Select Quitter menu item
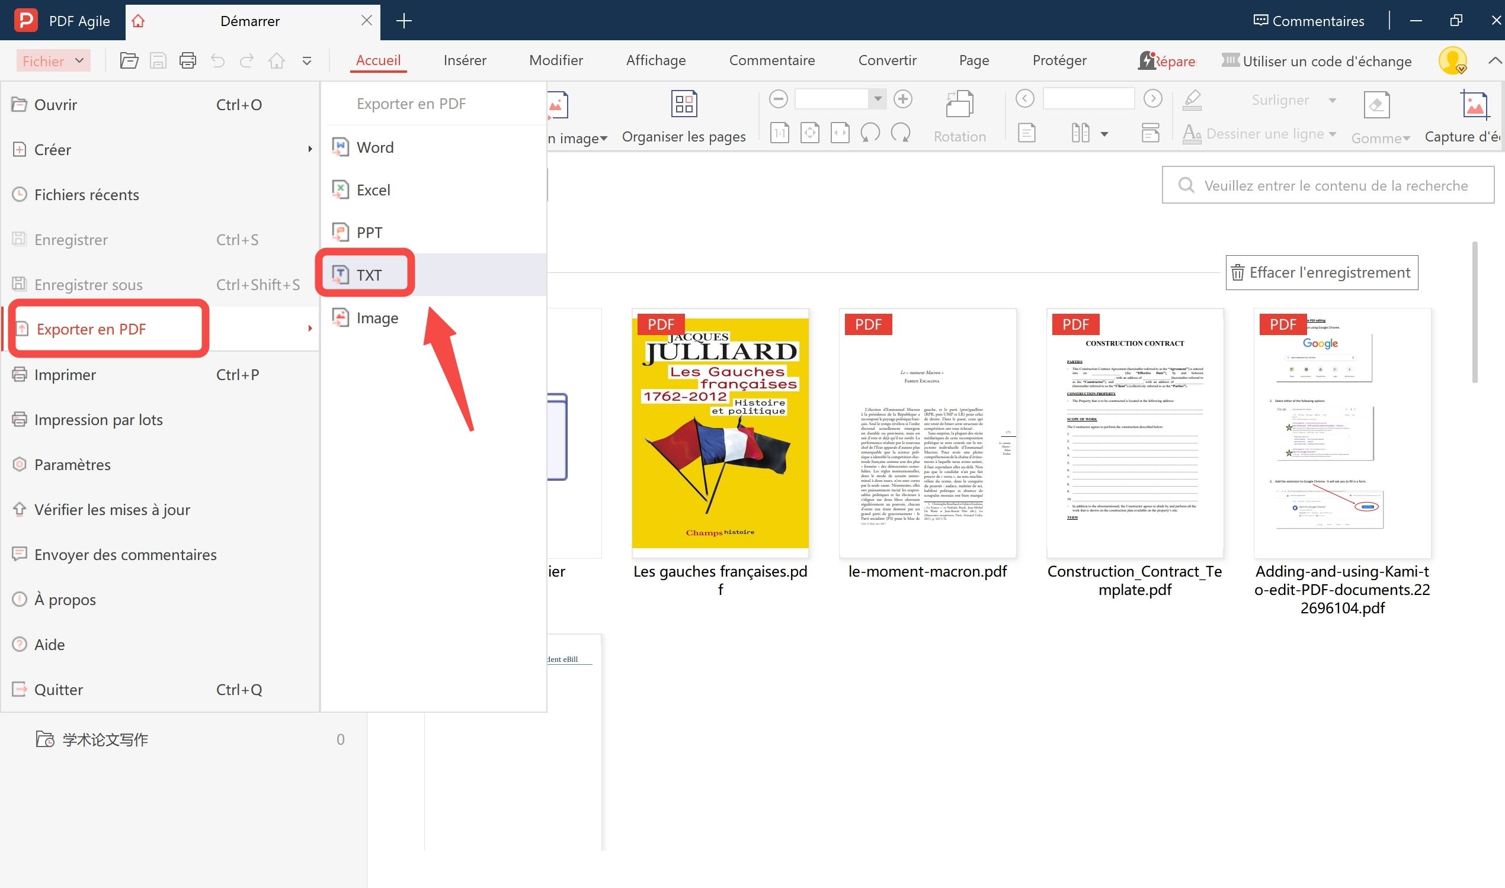The width and height of the screenshot is (1505, 888). (x=160, y=689)
